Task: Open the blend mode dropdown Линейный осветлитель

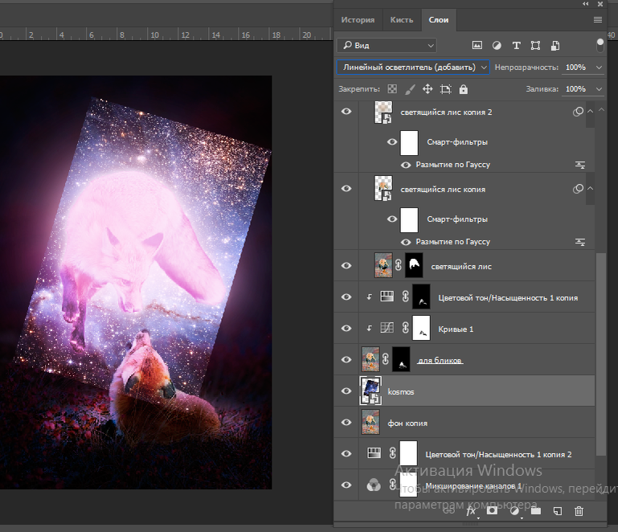Action: point(413,68)
